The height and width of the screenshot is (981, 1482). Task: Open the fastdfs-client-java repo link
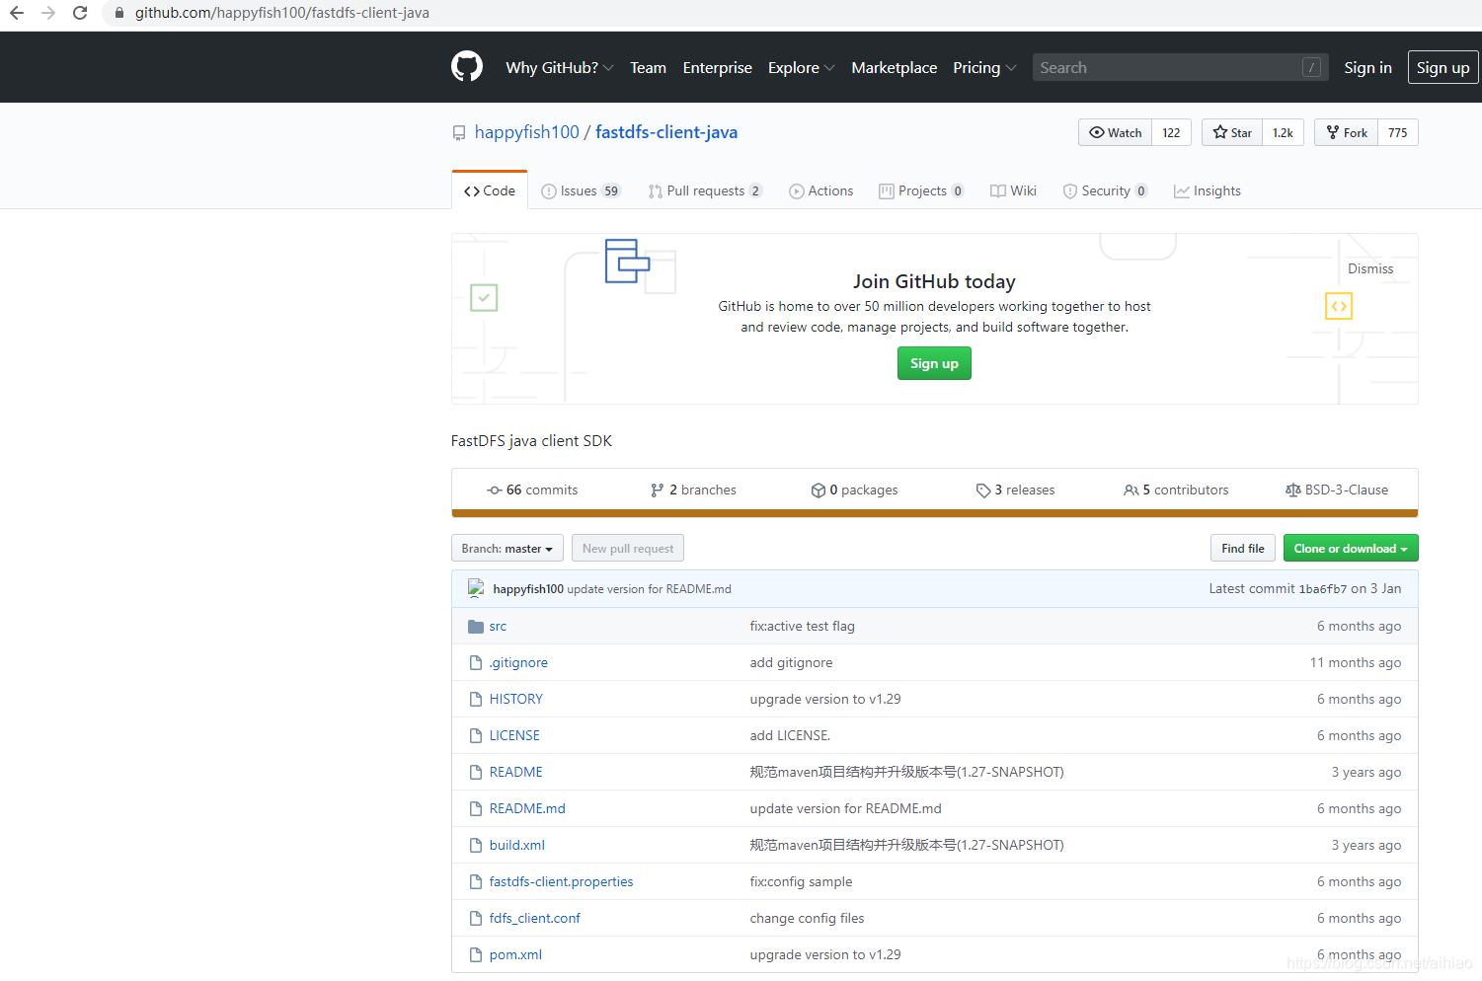[666, 132]
